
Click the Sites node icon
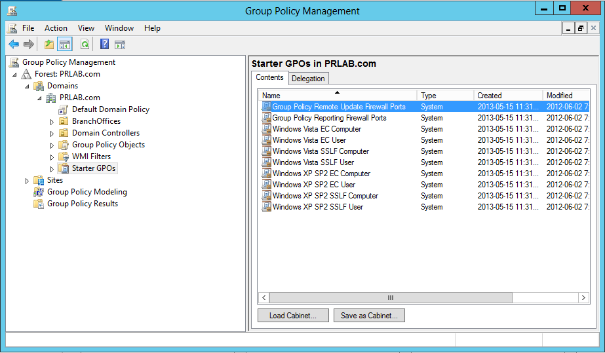pos(39,180)
